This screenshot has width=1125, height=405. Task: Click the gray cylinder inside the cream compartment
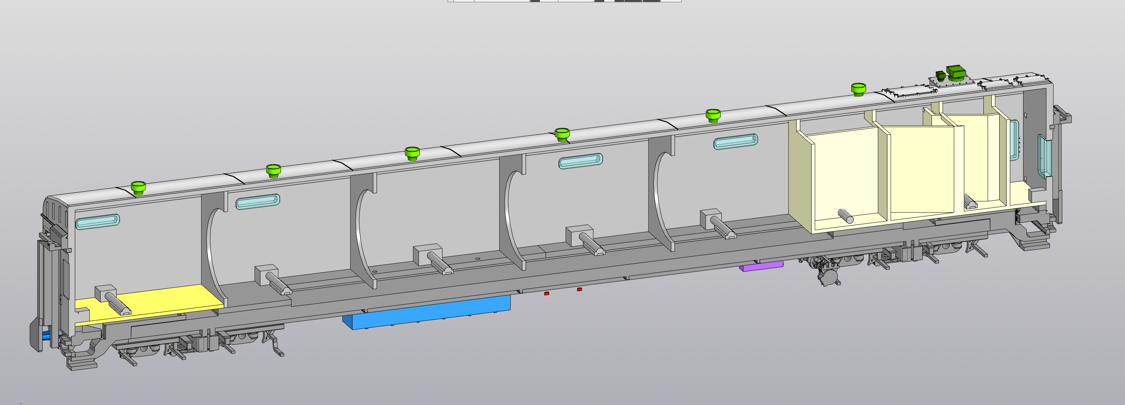(845, 216)
